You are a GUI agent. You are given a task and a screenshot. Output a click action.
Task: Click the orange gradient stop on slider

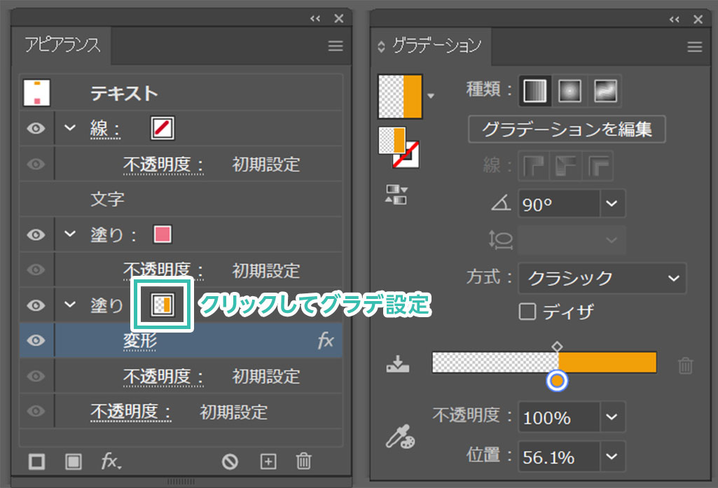558,380
